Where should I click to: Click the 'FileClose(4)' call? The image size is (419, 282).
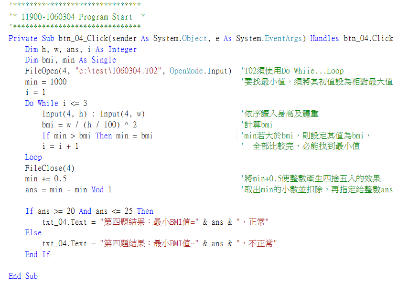tap(50, 168)
